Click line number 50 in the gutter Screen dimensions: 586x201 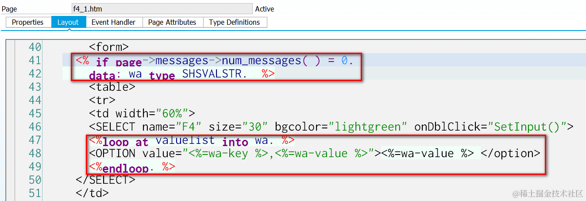click(35, 180)
